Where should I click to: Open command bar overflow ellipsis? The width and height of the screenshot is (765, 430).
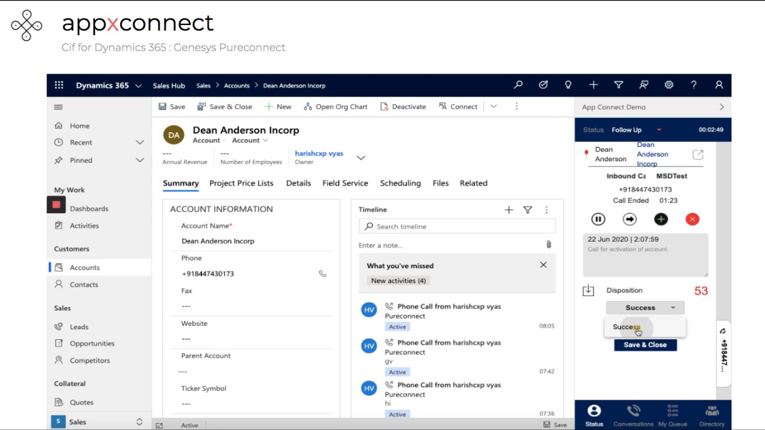click(516, 106)
